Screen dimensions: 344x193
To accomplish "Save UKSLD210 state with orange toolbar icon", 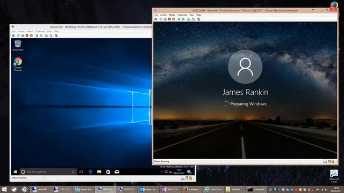I will coord(31,36).
